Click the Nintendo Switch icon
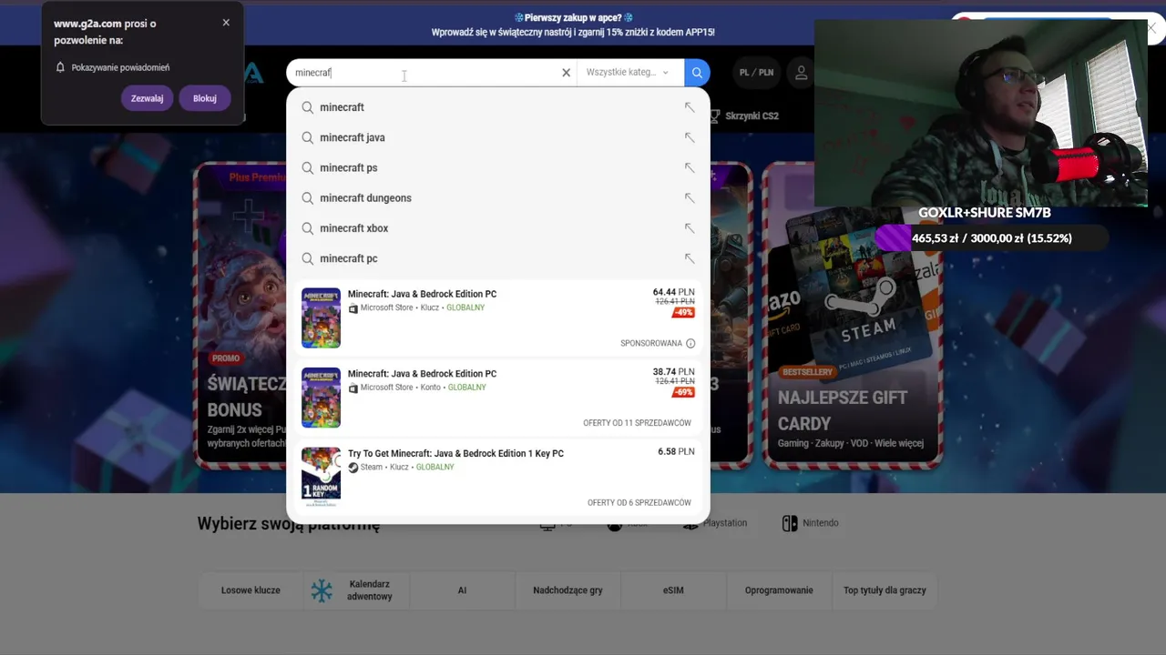Screen dimensions: 1166x655 click(x=790, y=523)
